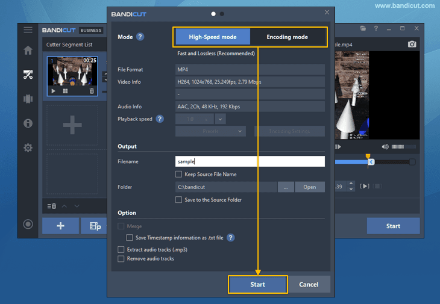Adjust the volume level bar
Image resolution: width=440 pixels, height=304 pixels.
point(403,146)
